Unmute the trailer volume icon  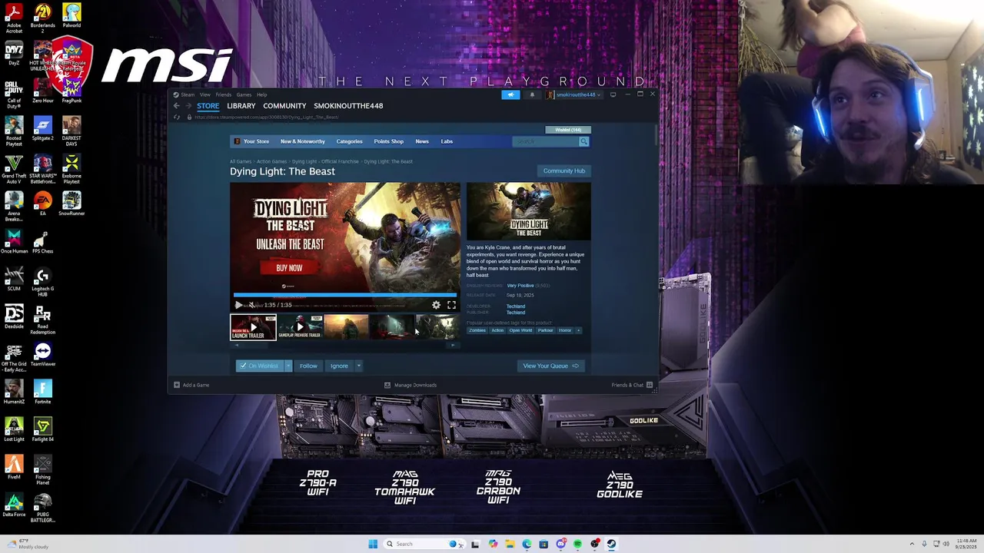click(x=251, y=305)
